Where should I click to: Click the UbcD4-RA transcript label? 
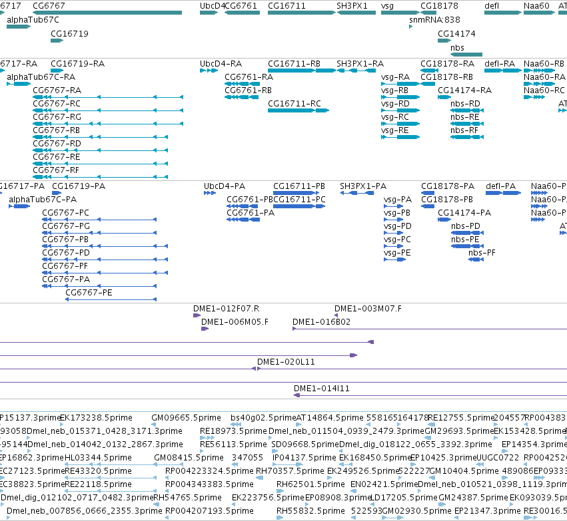221,64
